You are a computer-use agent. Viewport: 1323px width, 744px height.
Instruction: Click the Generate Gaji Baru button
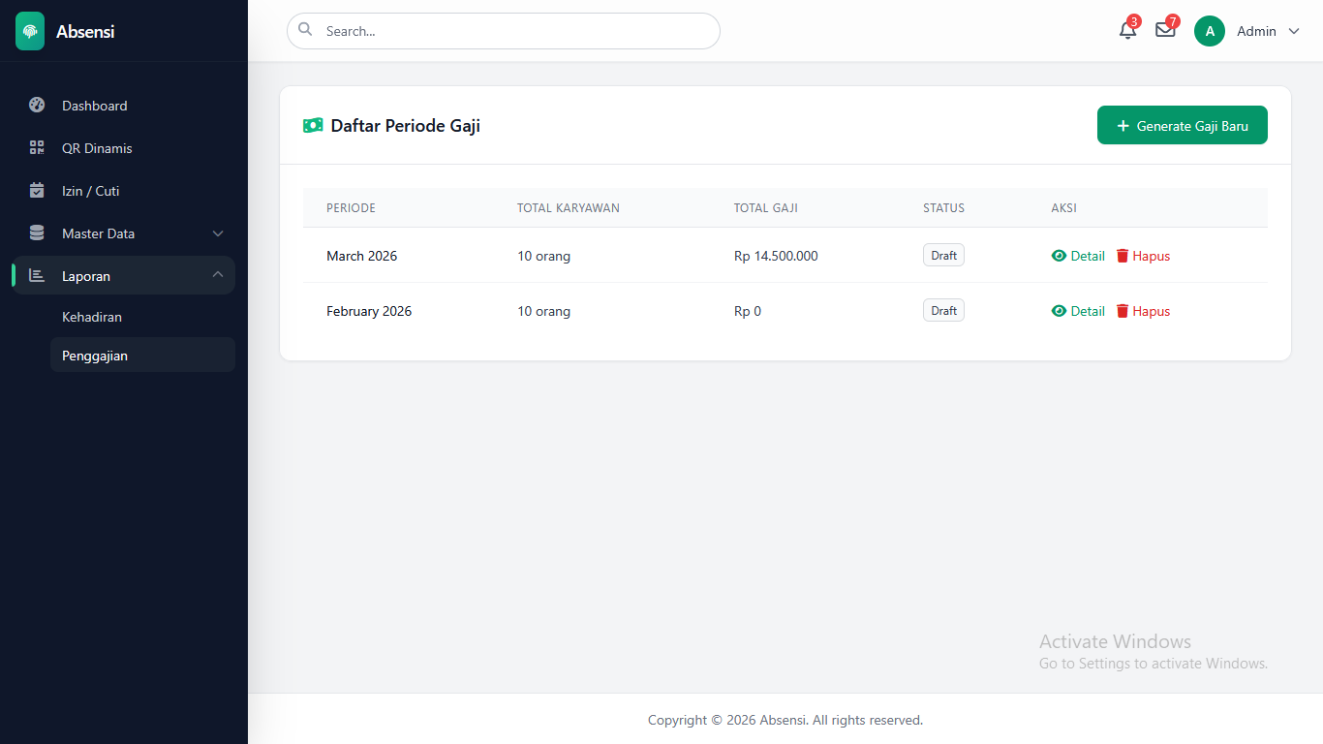point(1182,126)
